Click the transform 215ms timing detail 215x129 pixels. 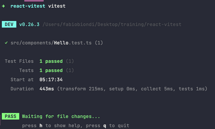81,89
